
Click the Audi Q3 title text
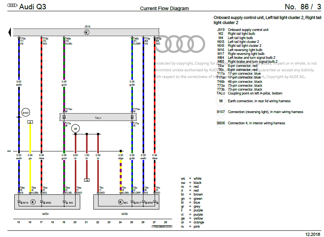32,5
